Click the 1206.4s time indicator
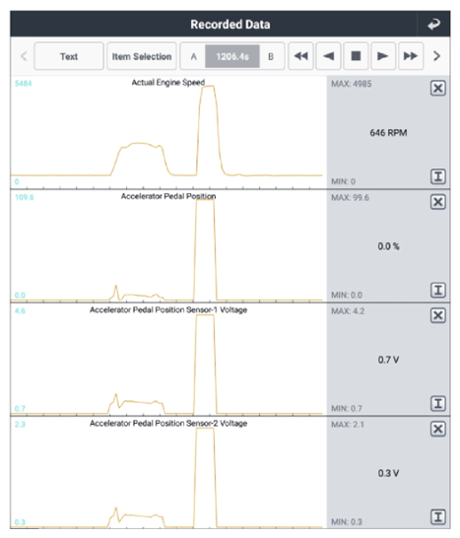 tap(232, 56)
